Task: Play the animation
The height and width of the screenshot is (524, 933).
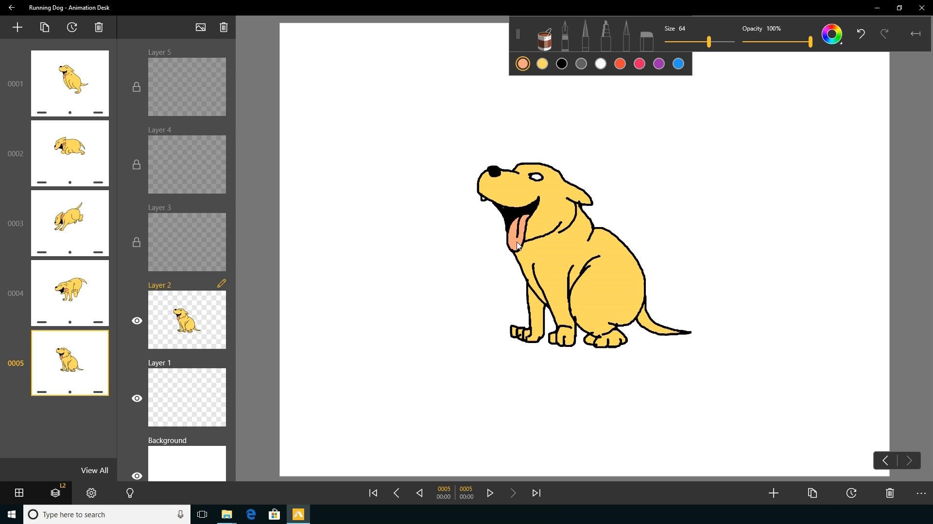Action: pos(490,493)
